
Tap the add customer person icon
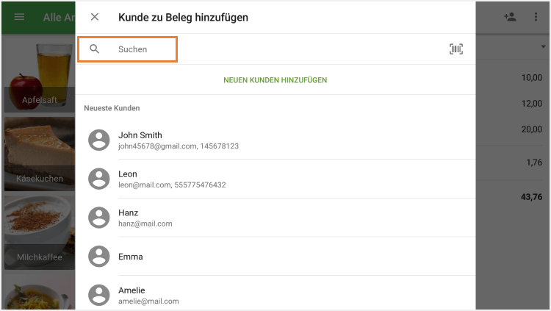pyautogui.click(x=510, y=17)
